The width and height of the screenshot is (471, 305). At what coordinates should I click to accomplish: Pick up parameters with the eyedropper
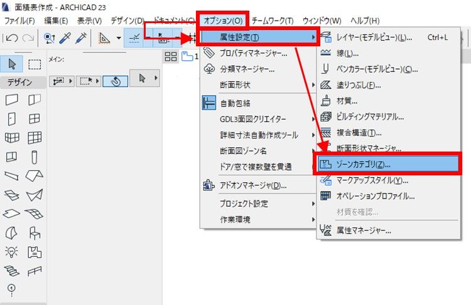pos(65,38)
